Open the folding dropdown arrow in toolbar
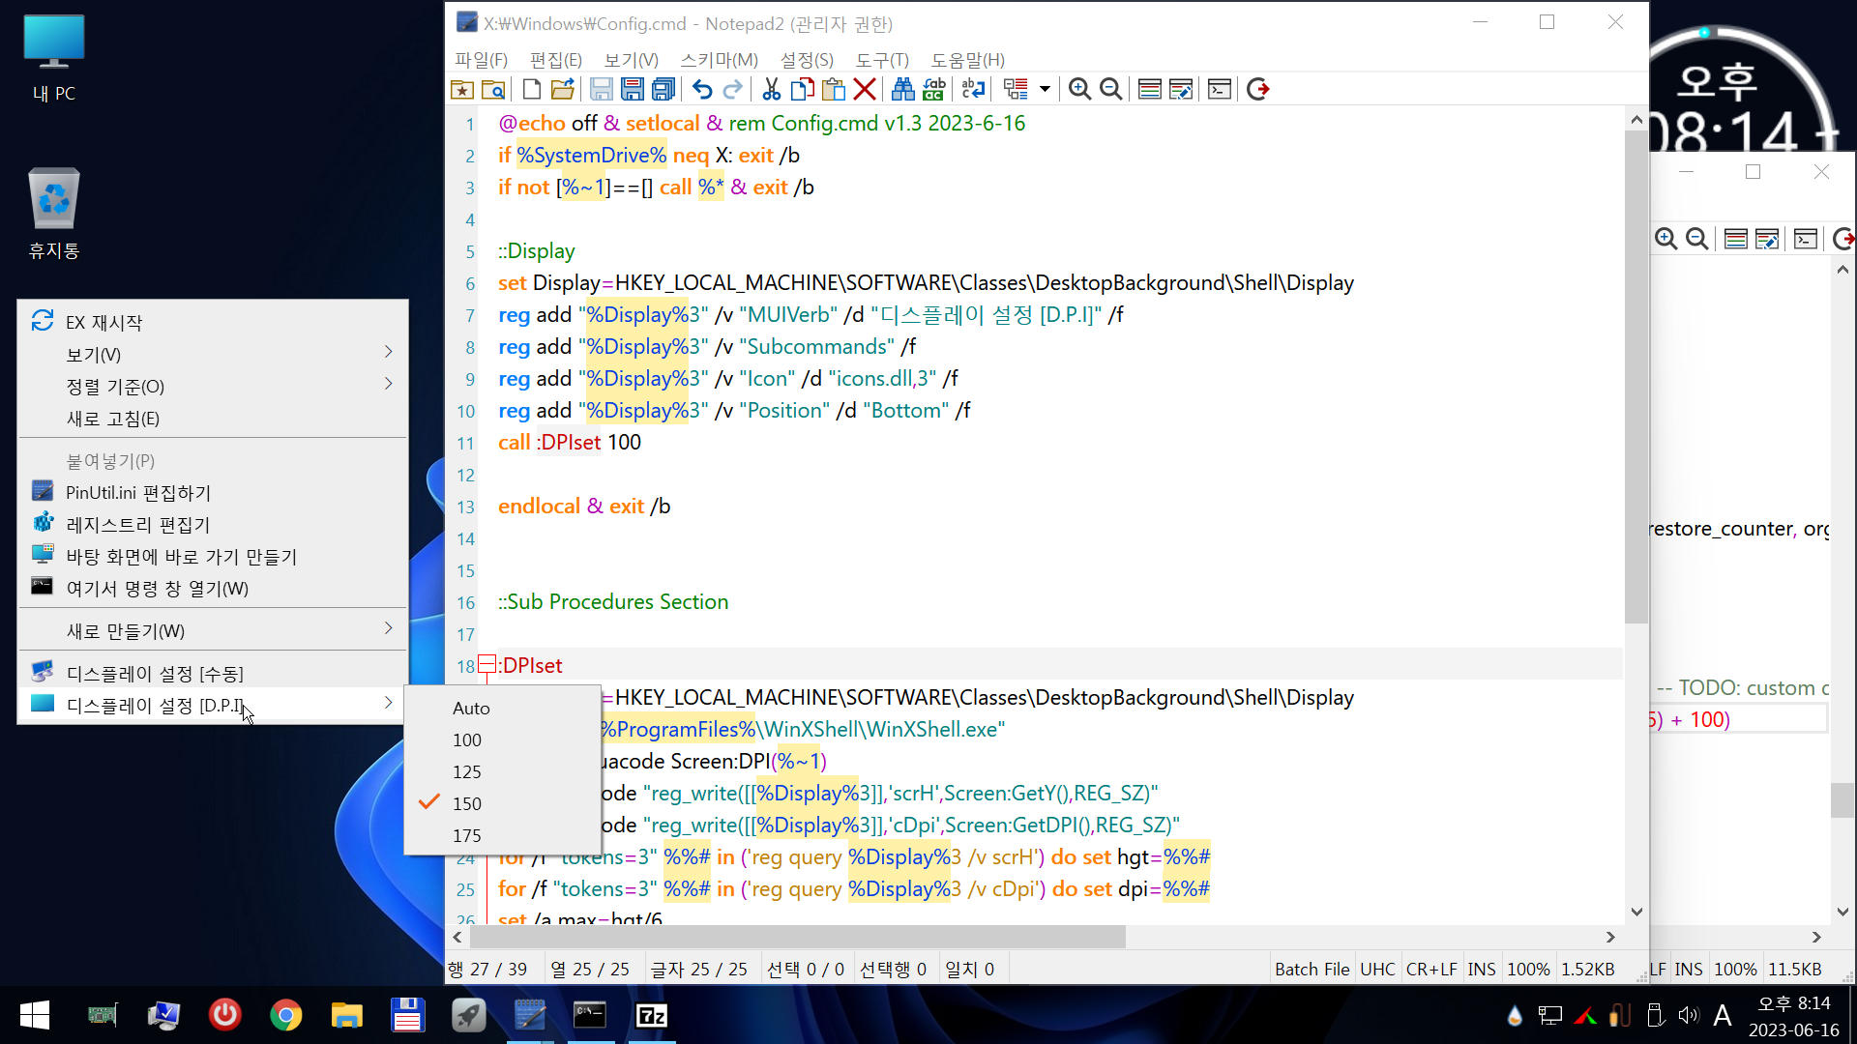 tap(1045, 90)
